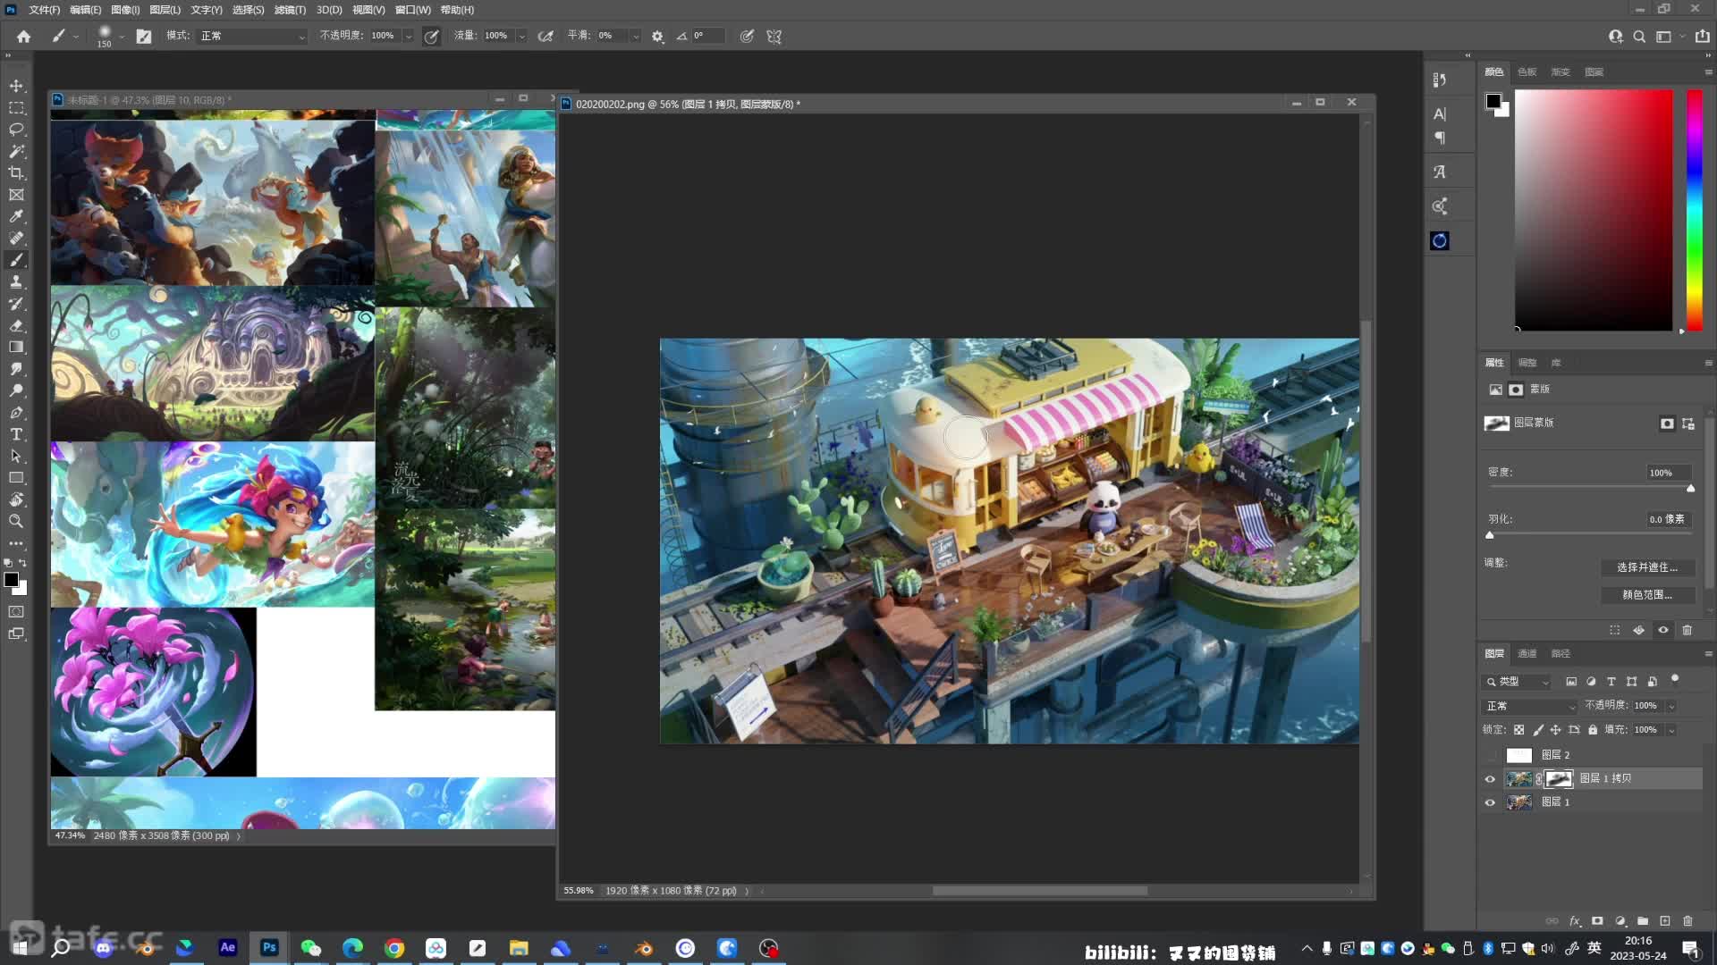Screen dimensions: 1717x965
Task: Select the Clone Stamp tool
Action: pos(16,281)
